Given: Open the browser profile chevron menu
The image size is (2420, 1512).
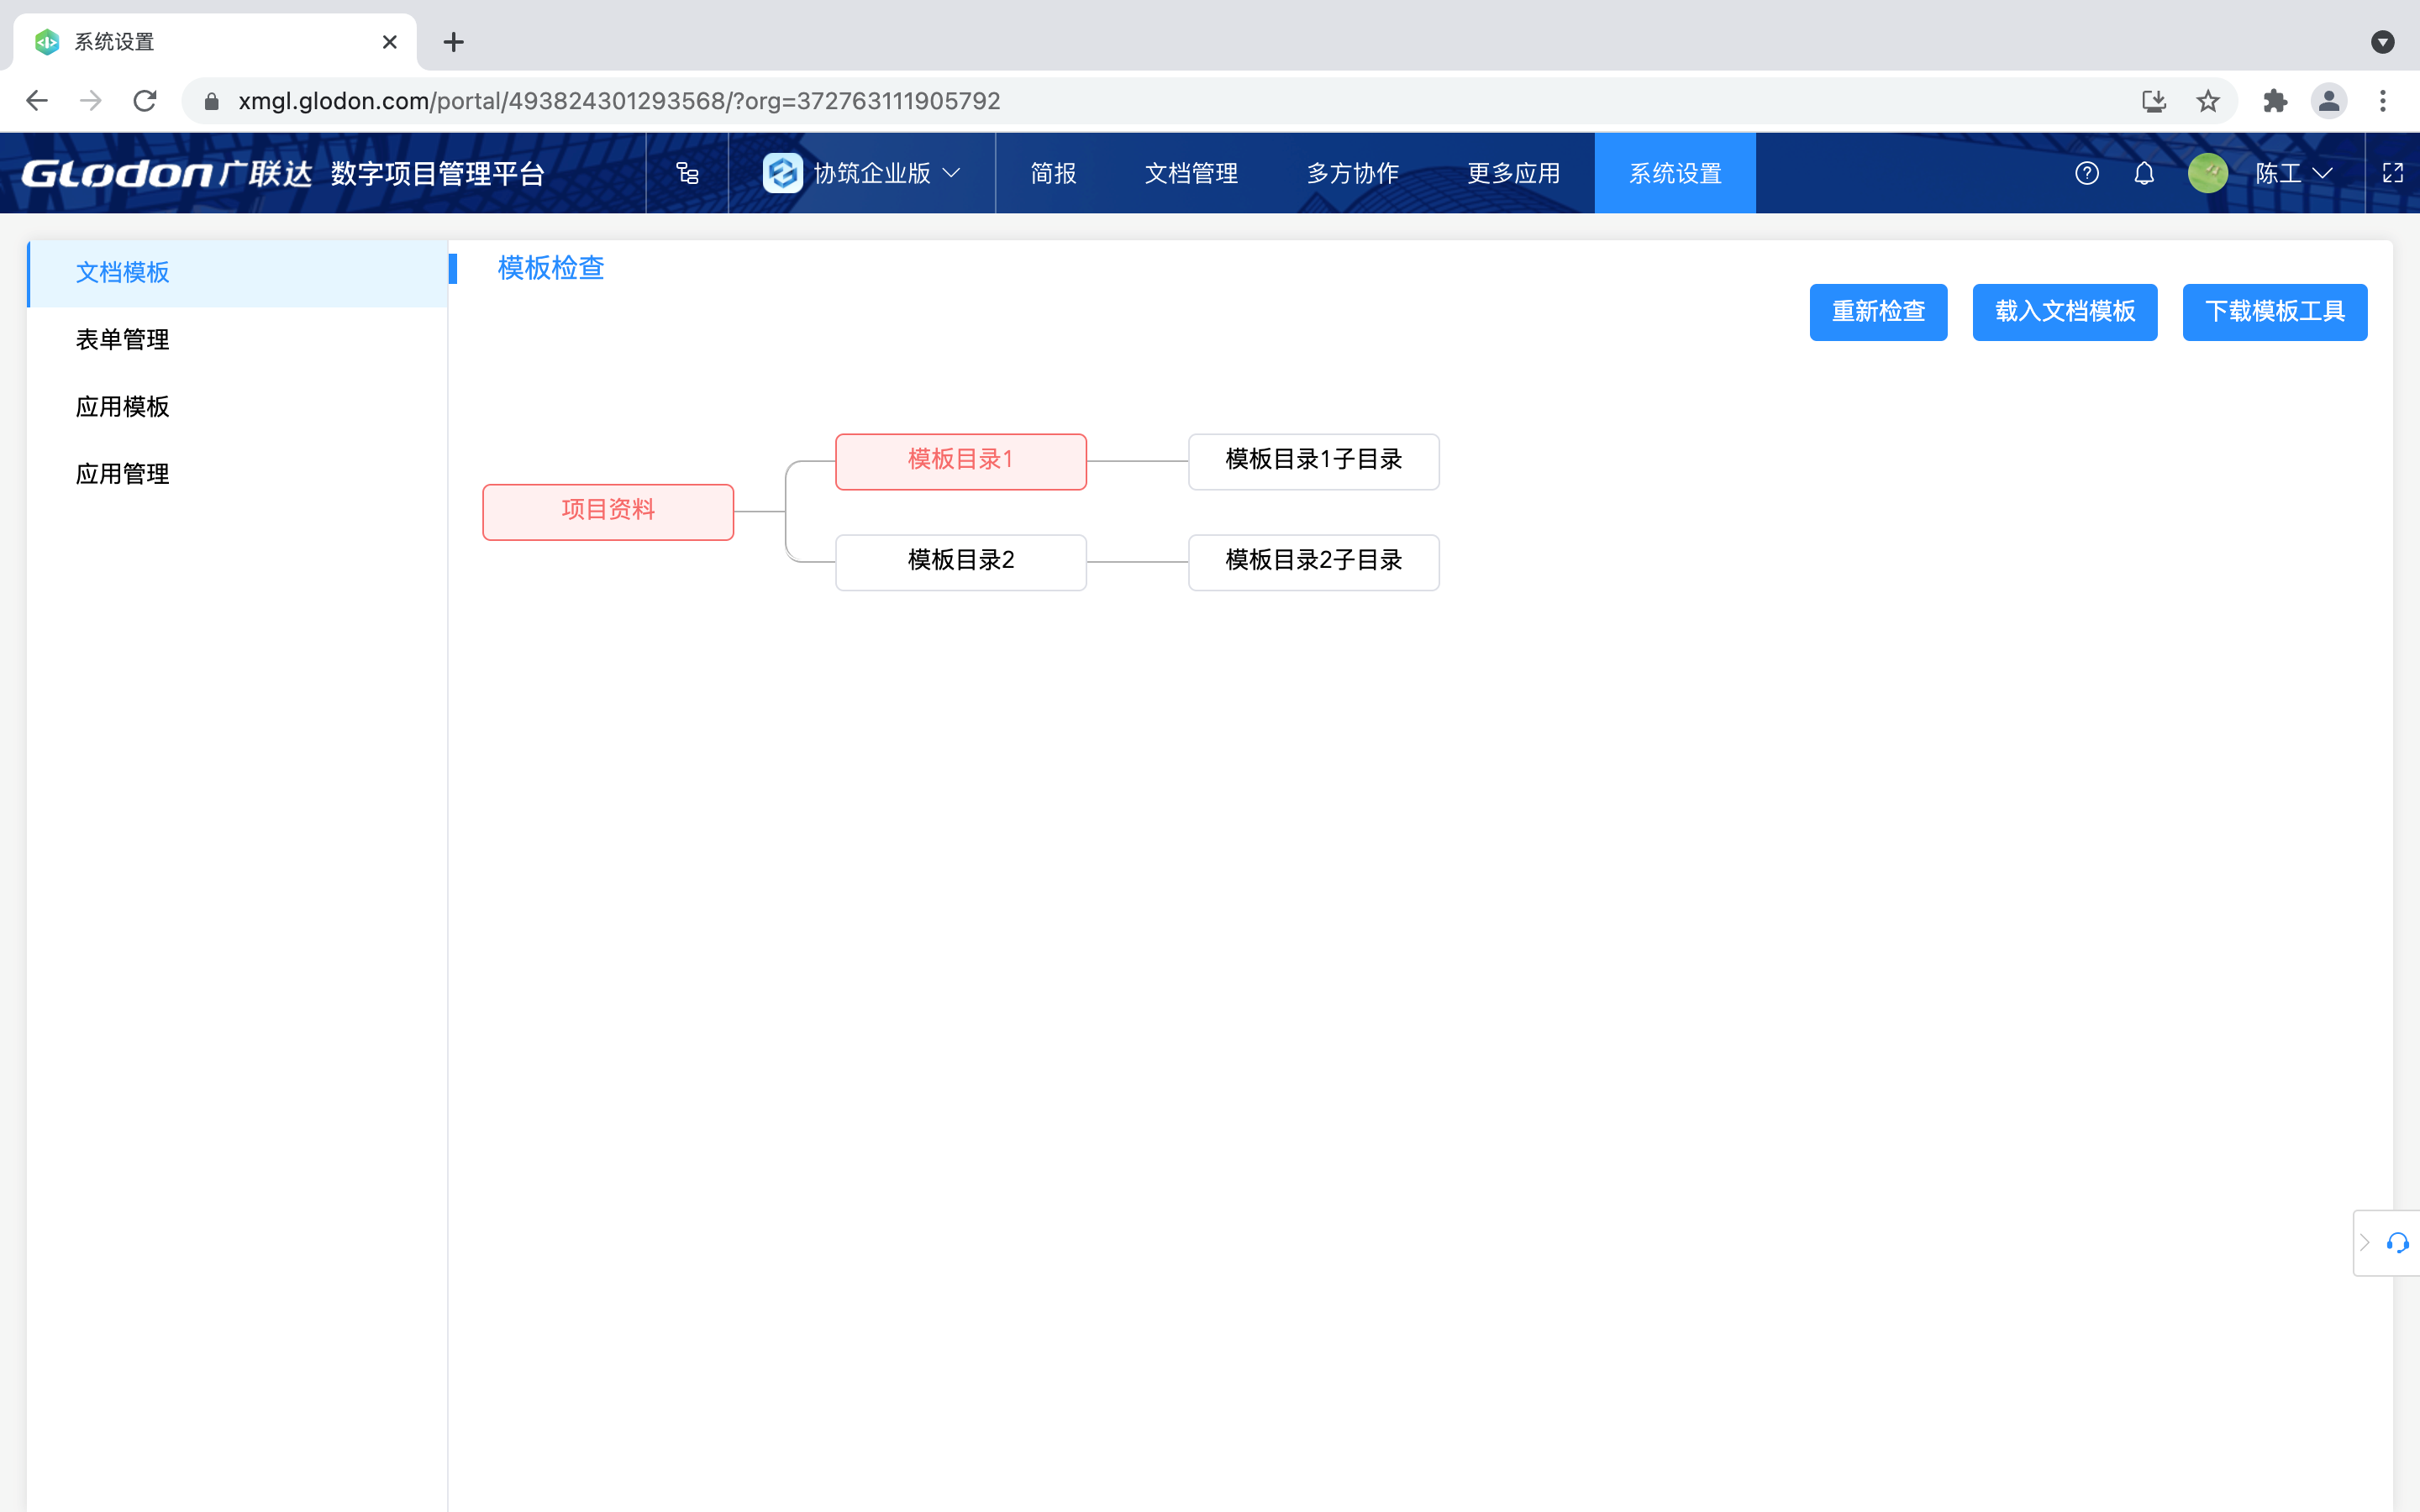Looking at the screenshot, I should [x=2384, y=42].
